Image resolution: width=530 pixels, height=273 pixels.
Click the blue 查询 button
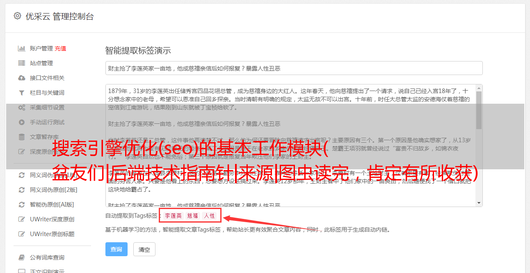117,249
